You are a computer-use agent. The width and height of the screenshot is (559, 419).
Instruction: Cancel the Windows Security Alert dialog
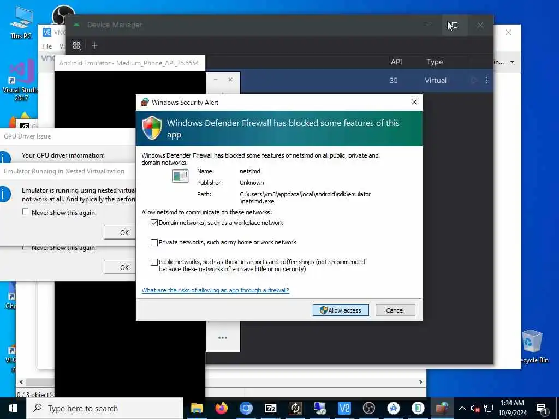(395, 310)
